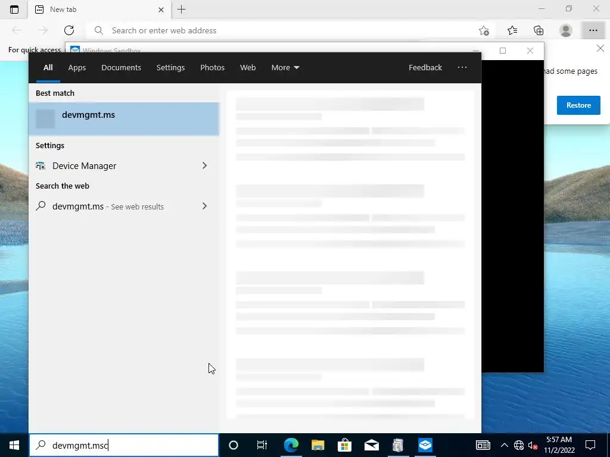Open News and interests taskbar widget

point(483,445)
